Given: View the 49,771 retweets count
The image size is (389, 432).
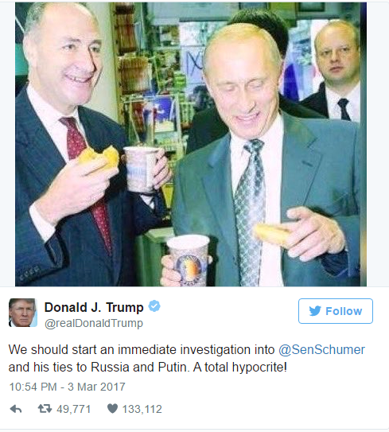Looking at the screenshot, I should (73, 409).
